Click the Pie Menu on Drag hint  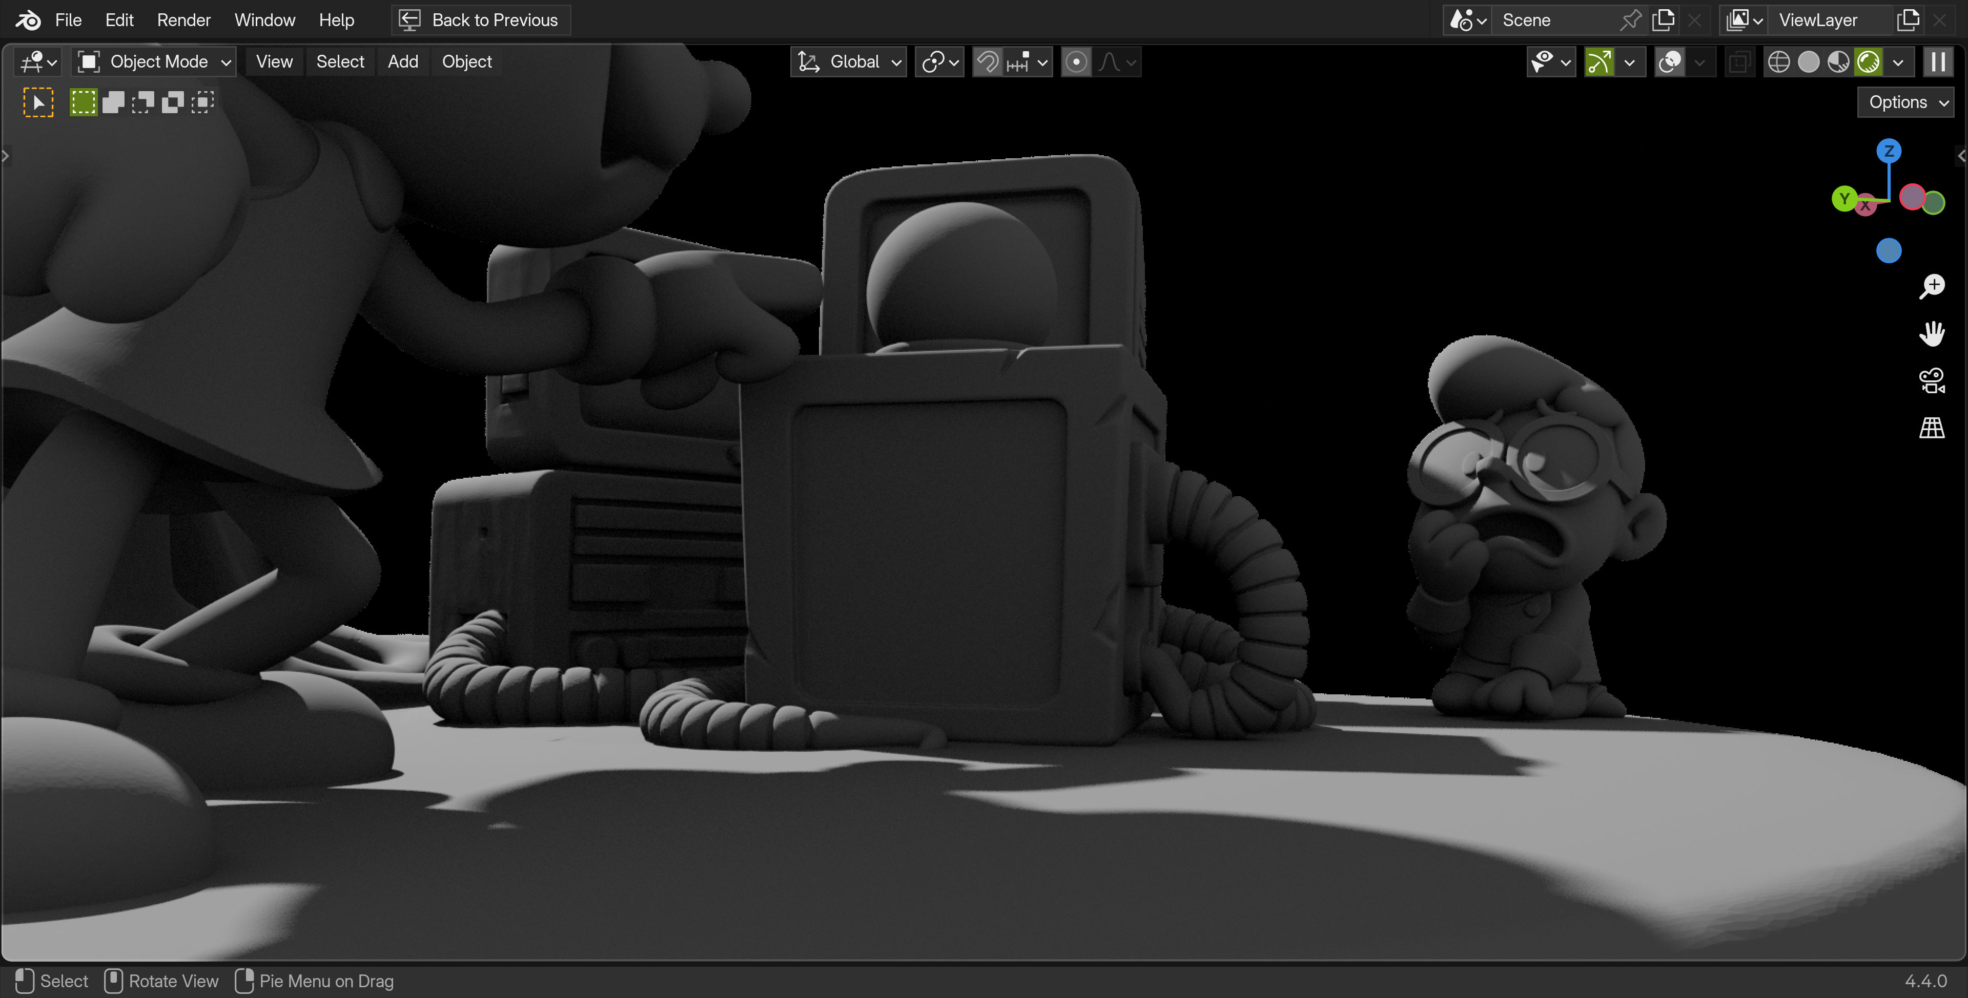click(x=314, y=981)
